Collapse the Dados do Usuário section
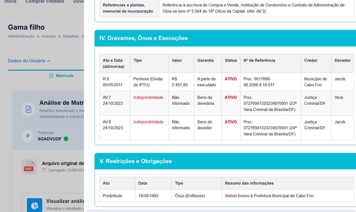356x212 pixels. (x=29, y=61)
